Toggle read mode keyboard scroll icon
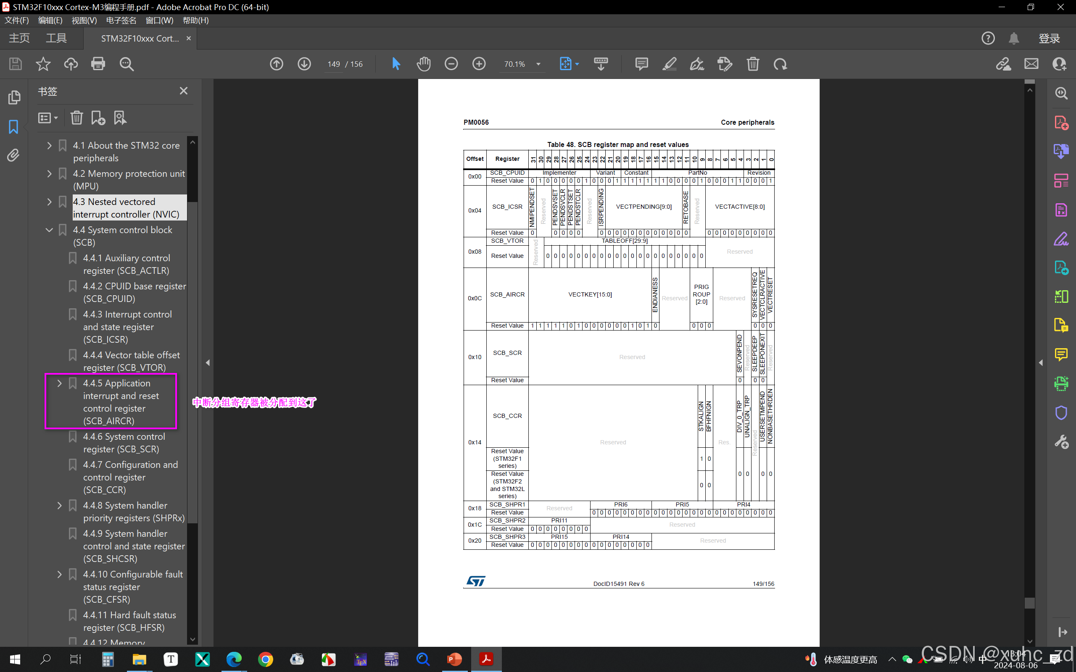The height and width of the screenshot is (672, 1076). pos(601,64)
